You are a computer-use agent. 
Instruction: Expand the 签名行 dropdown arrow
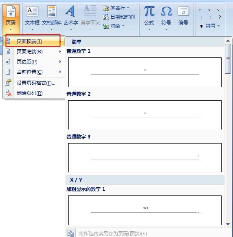click(128, 8)
